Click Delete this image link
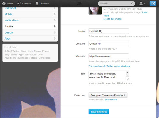The height and width of the screenshot is (118, 159). coord(112,19)
